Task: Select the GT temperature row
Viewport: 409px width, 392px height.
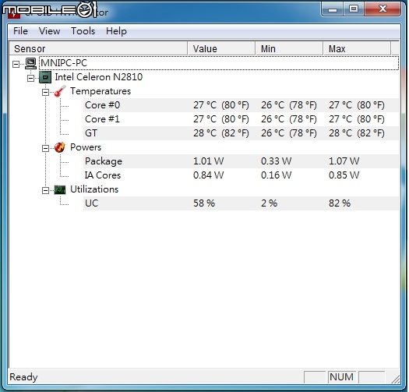Action: [241, 133]
